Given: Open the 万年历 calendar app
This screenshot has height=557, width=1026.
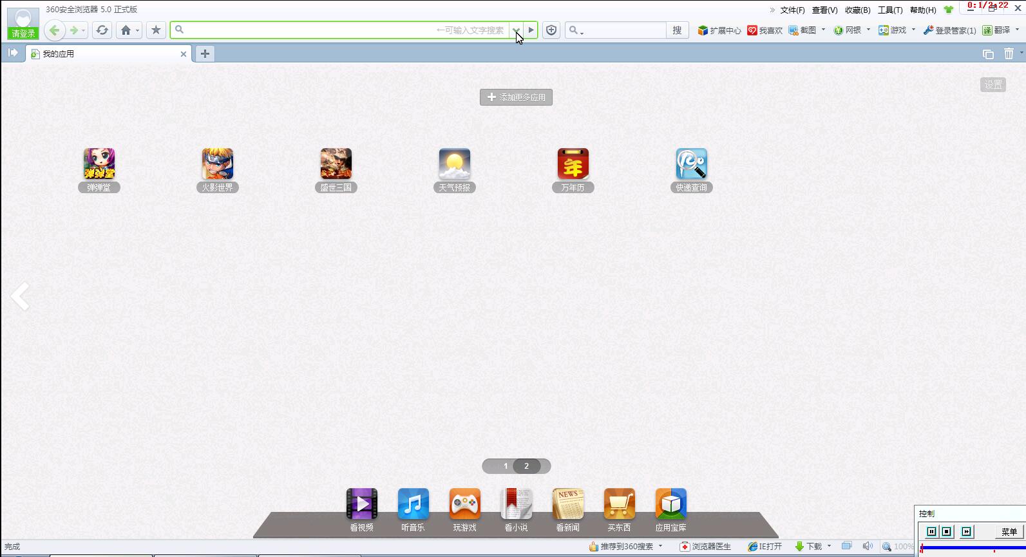Looking at the screenshot, I should point(573,164).
